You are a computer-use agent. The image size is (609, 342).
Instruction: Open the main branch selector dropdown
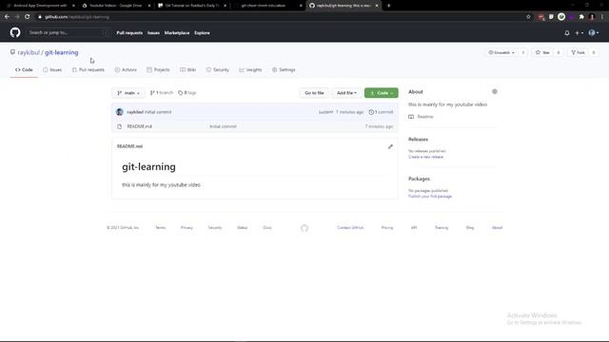[128, 93]
